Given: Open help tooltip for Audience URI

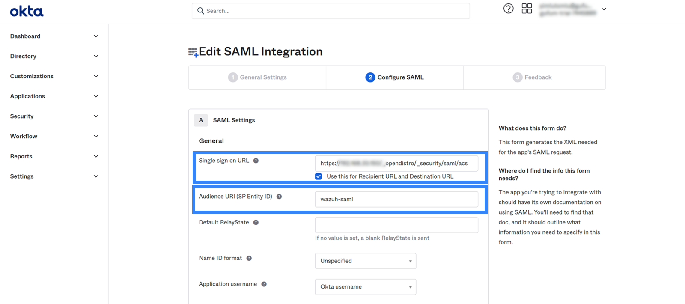Looking at the screenshot, I should (x=279, y=197).
